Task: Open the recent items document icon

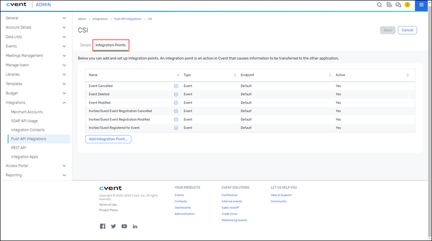Action: [389, 5]
